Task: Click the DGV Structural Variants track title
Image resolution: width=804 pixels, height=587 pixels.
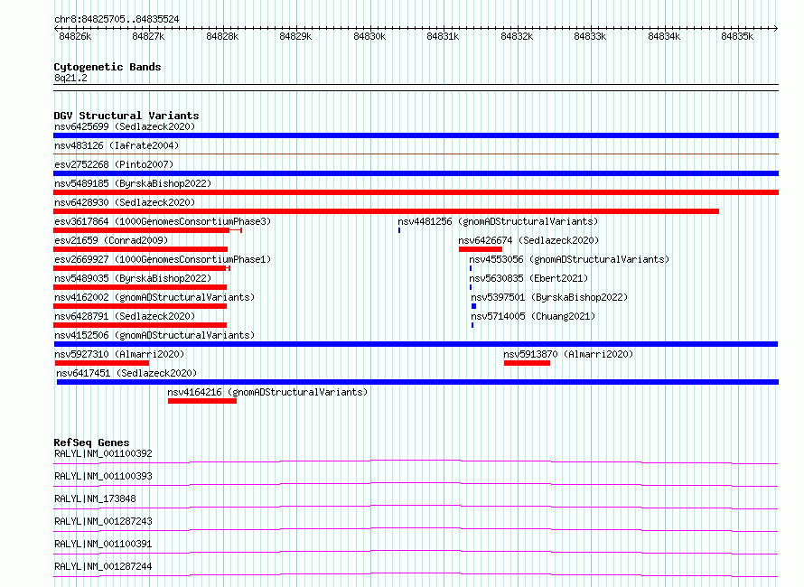Action: [126, 116]
